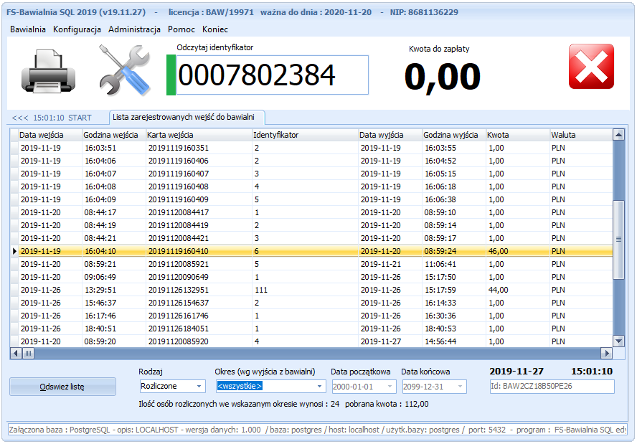Image resolution: width=637 pixels, height=444 pixels.
Task: Click the exit time 16:14:33 cell
Action: click(454, 303)
